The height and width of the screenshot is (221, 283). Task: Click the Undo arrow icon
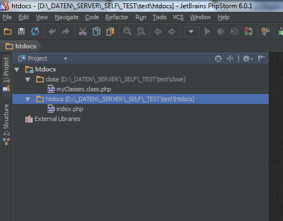[x=52, y=31]
